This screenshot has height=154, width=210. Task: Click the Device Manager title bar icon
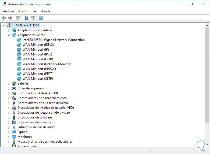point(4,4)
